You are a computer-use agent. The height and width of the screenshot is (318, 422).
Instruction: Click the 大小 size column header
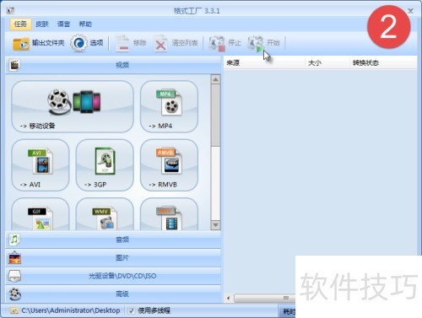tap(327, 63)
